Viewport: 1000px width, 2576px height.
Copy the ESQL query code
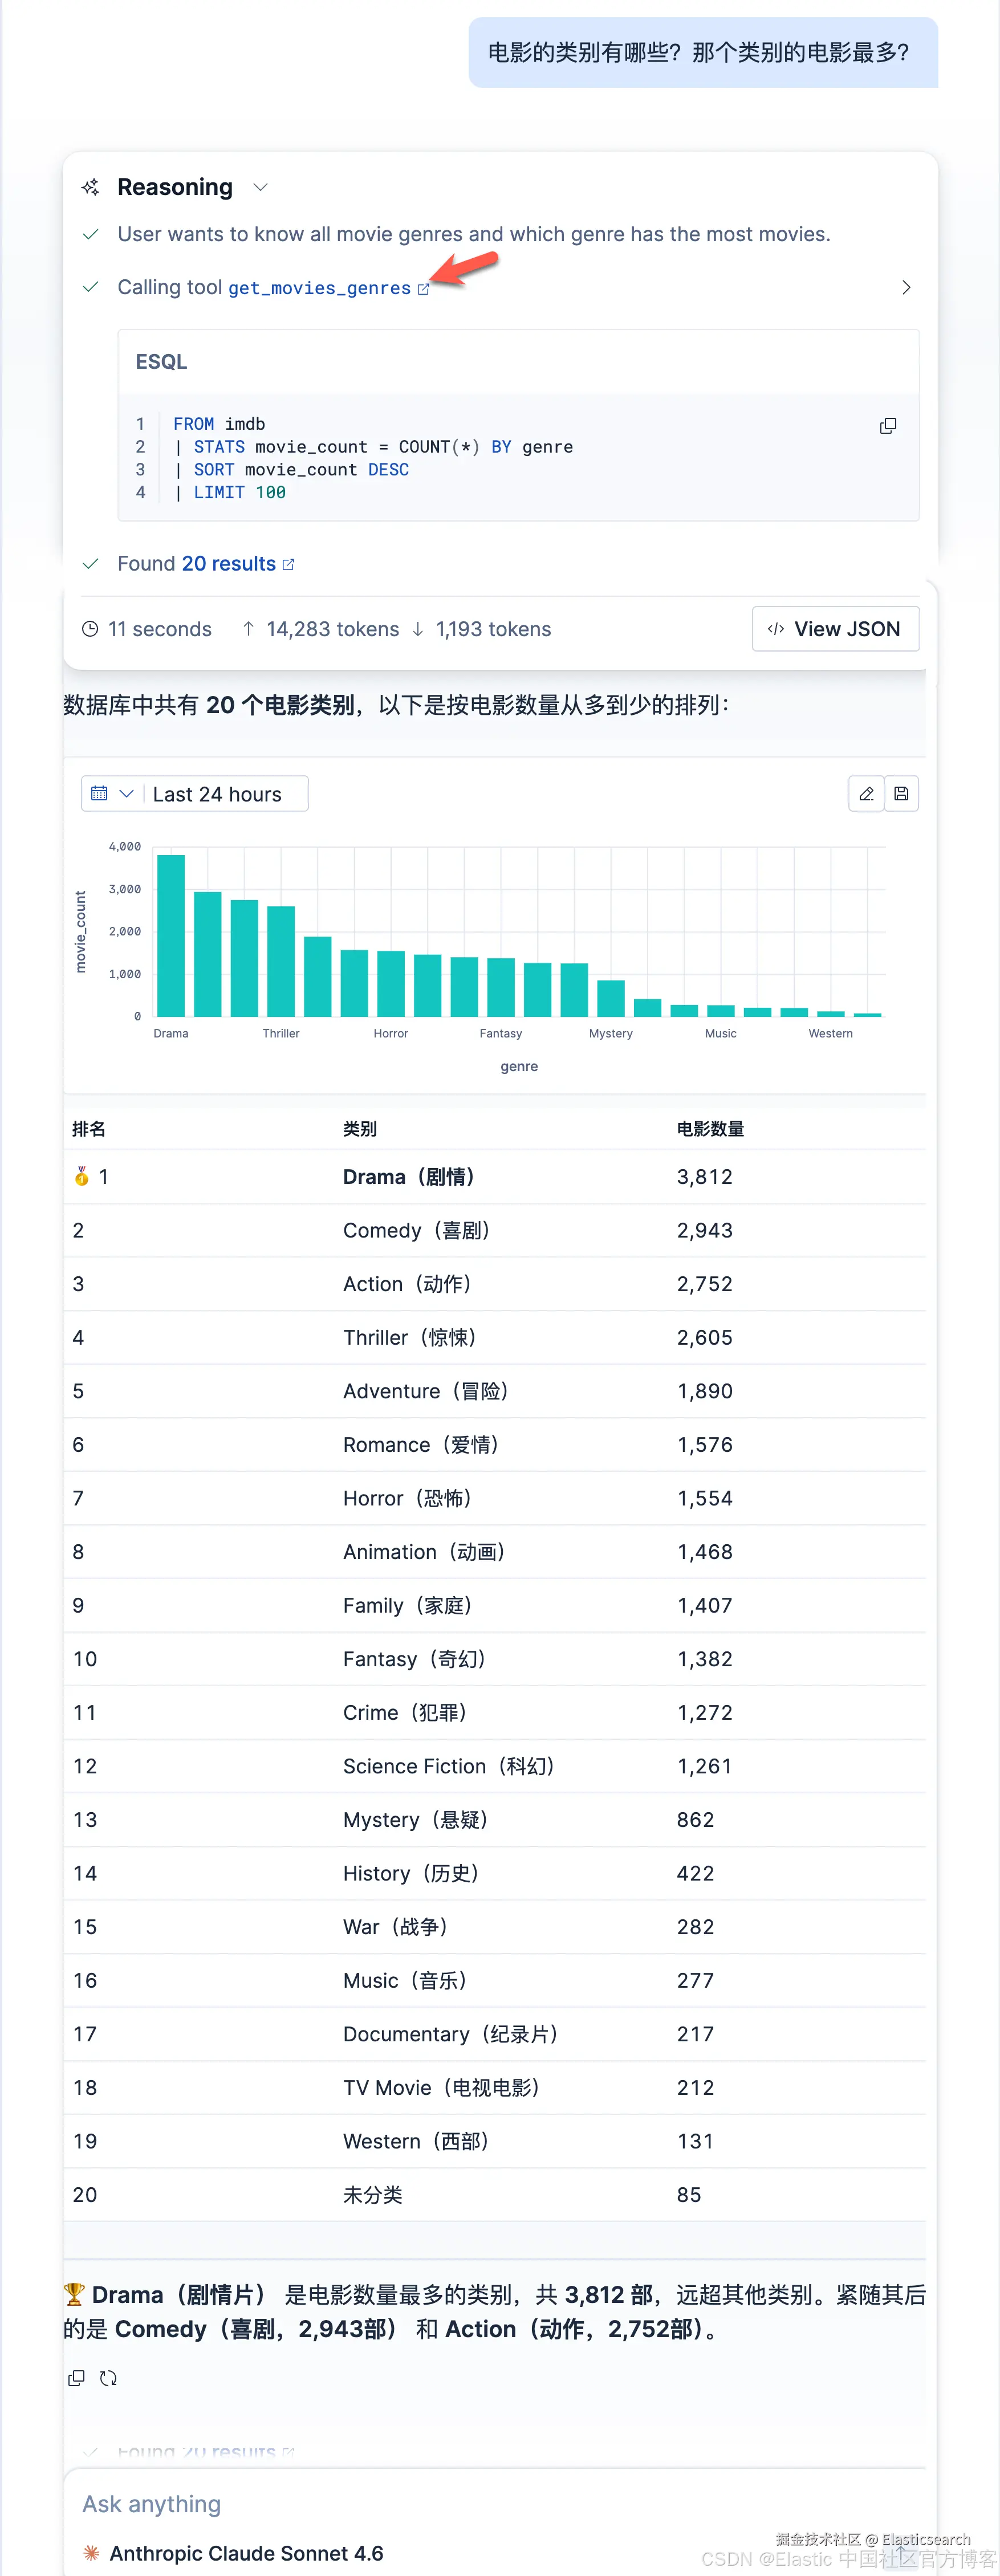point(888,426)
